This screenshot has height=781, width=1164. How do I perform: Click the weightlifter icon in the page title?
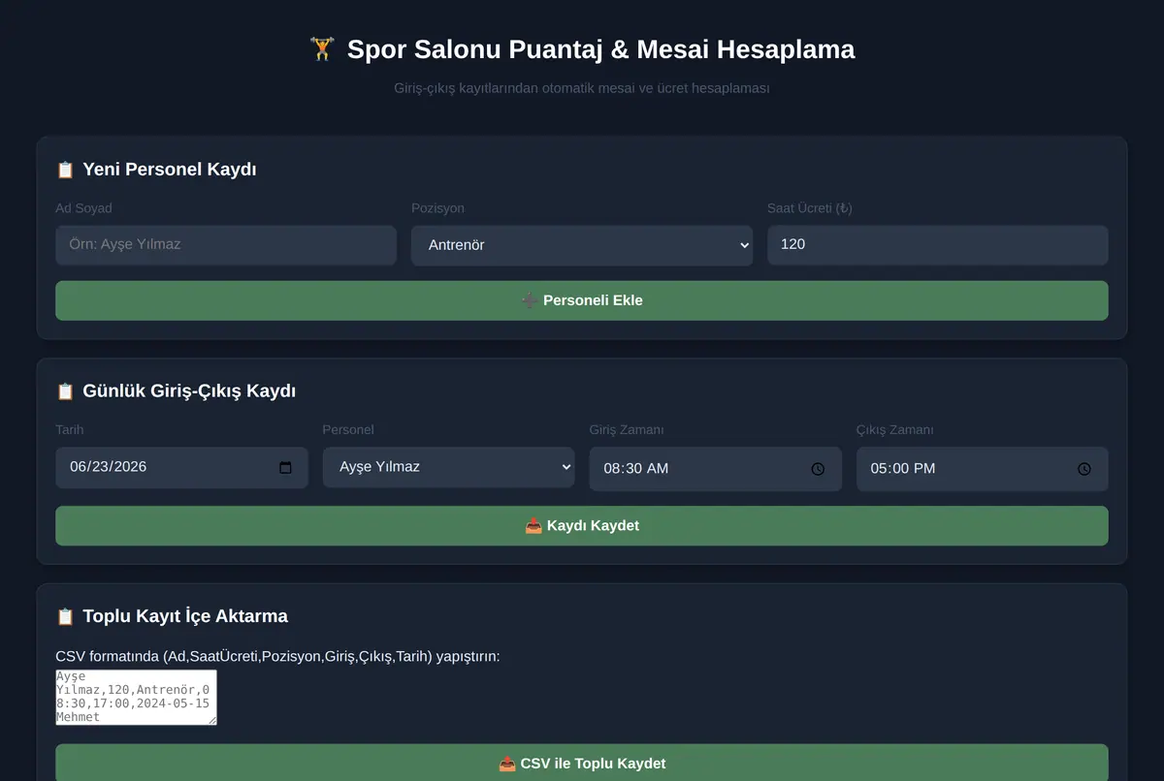(322, 48)
